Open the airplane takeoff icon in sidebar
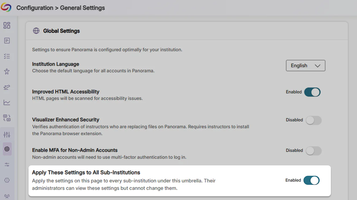This screenshot has width=357, height=200. [x=7, y=87]
